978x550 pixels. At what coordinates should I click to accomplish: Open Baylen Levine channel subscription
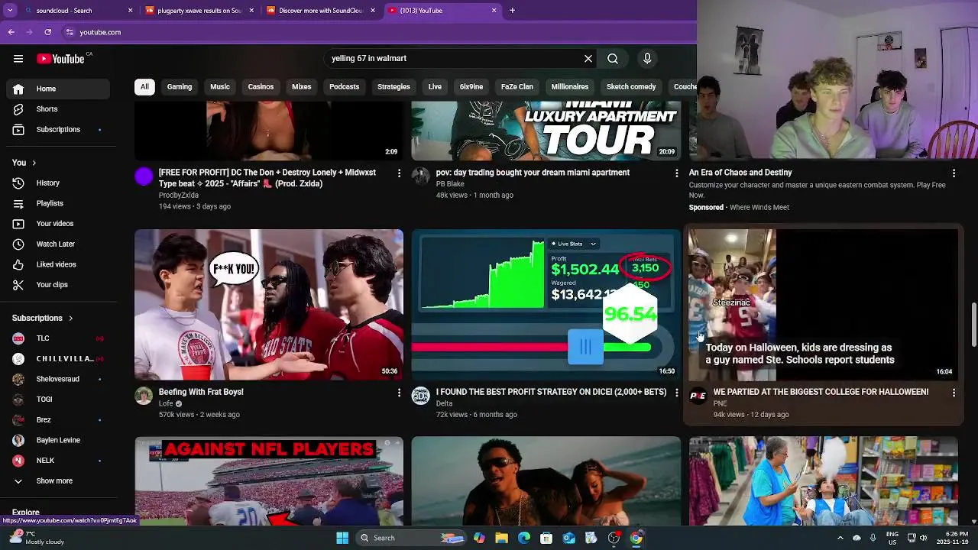(x=58, y=440)
